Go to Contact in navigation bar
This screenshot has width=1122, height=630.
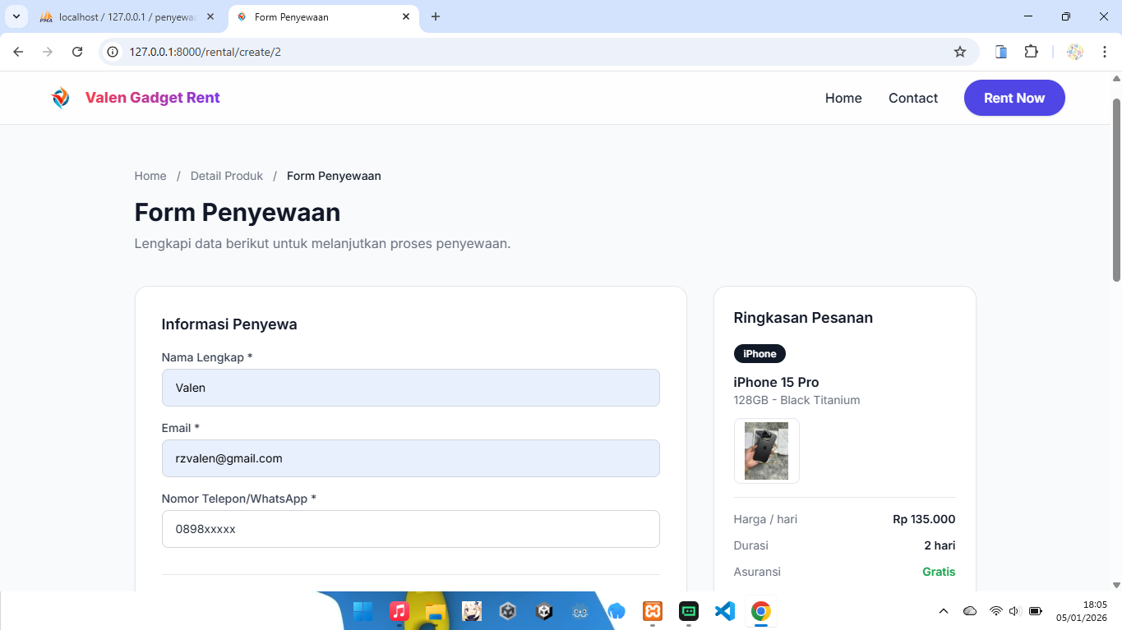912,98
